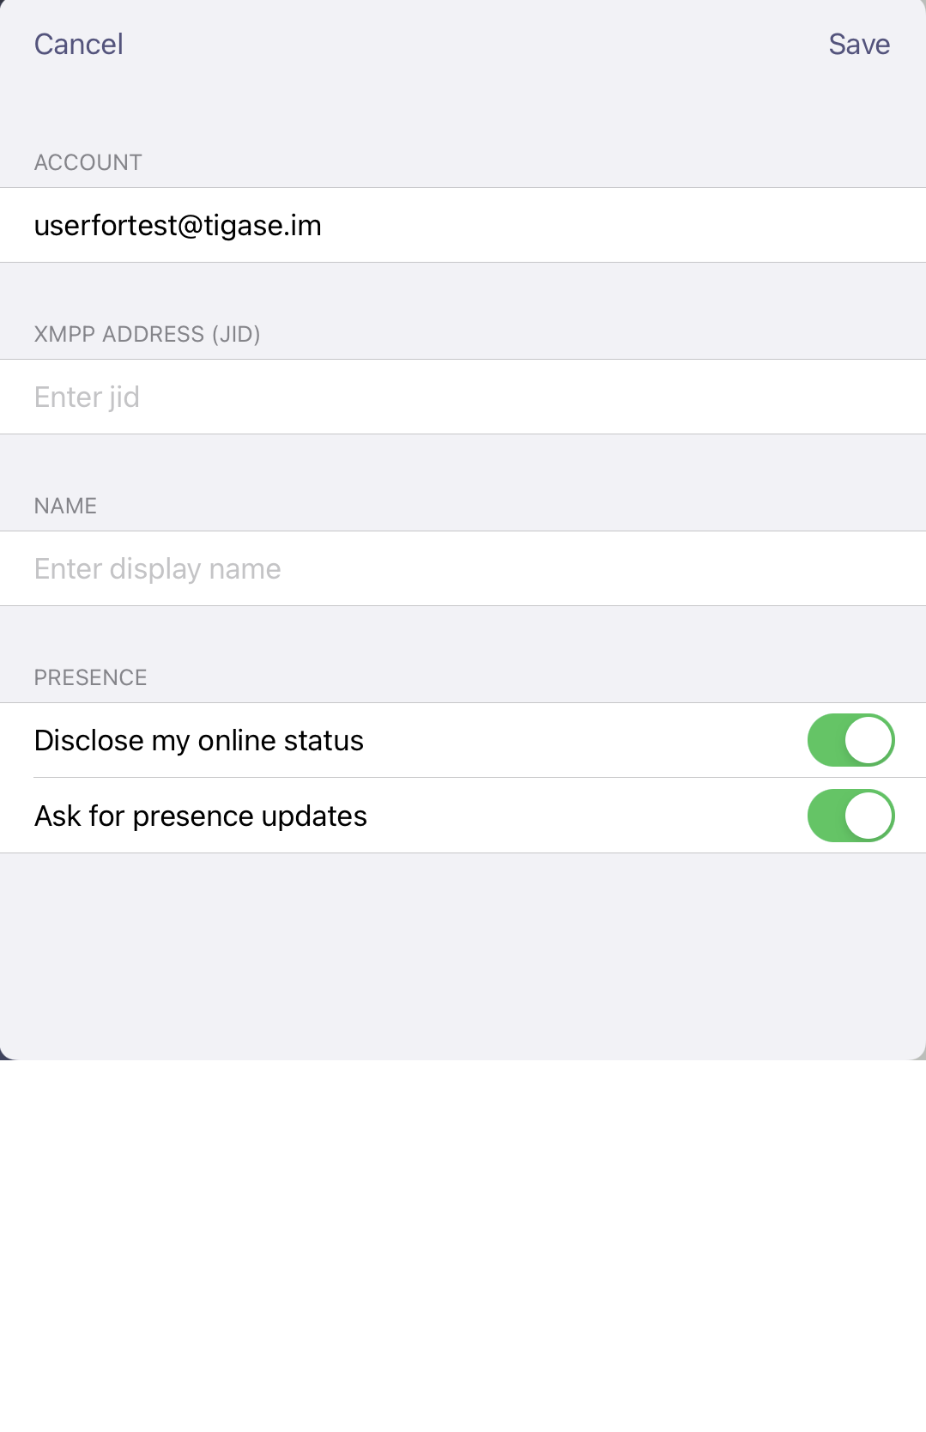Click empty space right of display name placeholder

coord(601,568)
